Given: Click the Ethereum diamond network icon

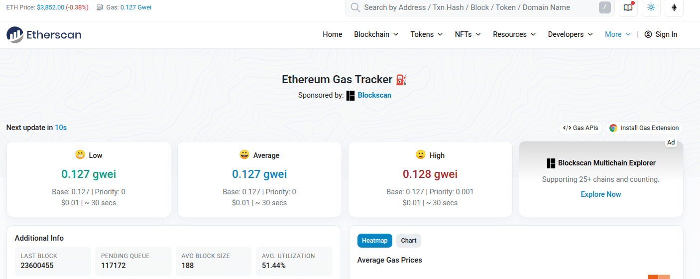Looking at the screenshot, I should click(x=674, y=7).
